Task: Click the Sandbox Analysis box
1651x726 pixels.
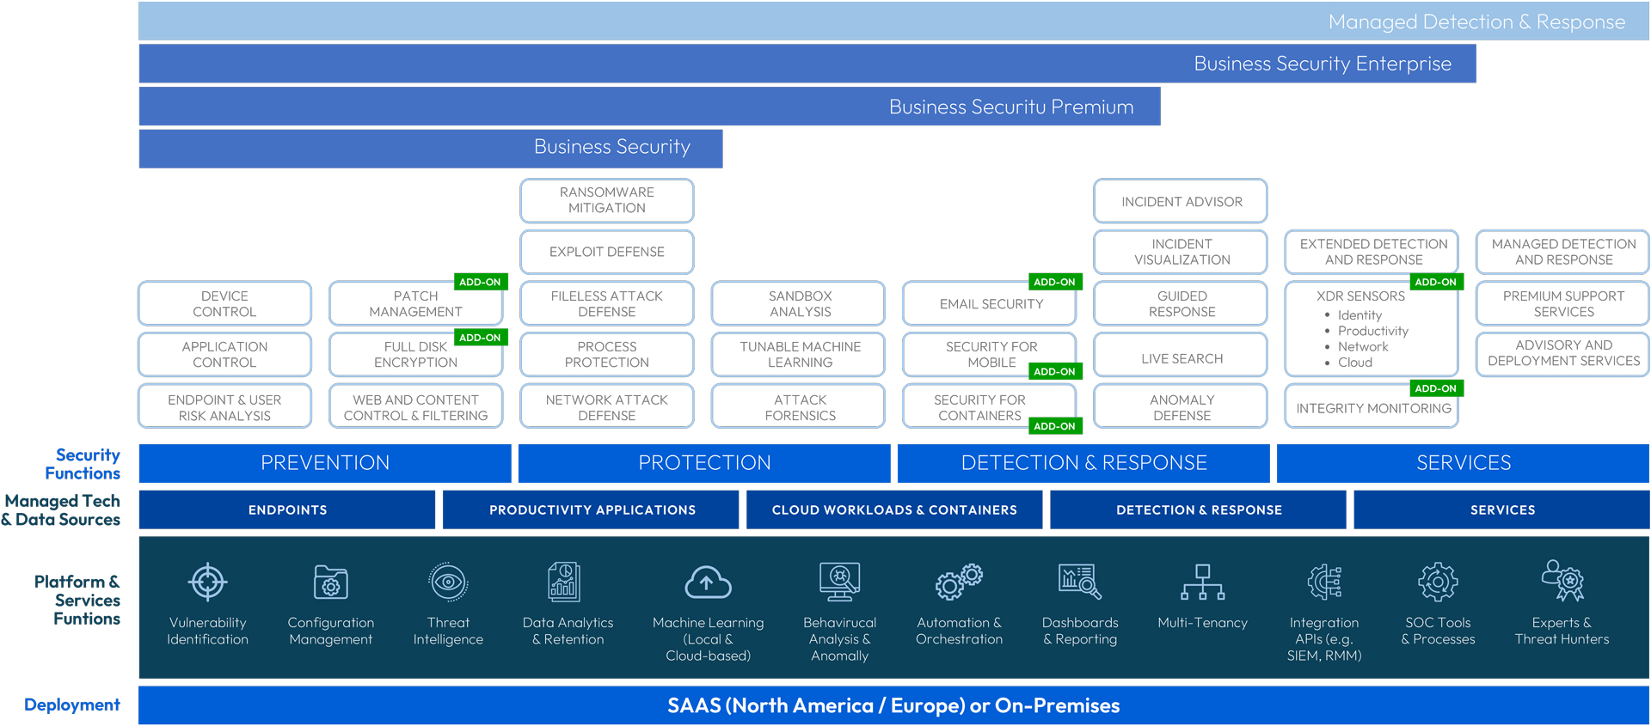Action: pos(798,303)
